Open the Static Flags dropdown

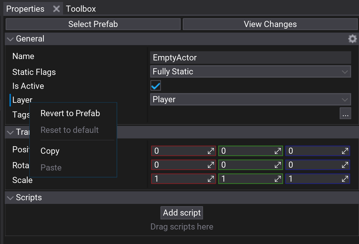pos(250,72)
